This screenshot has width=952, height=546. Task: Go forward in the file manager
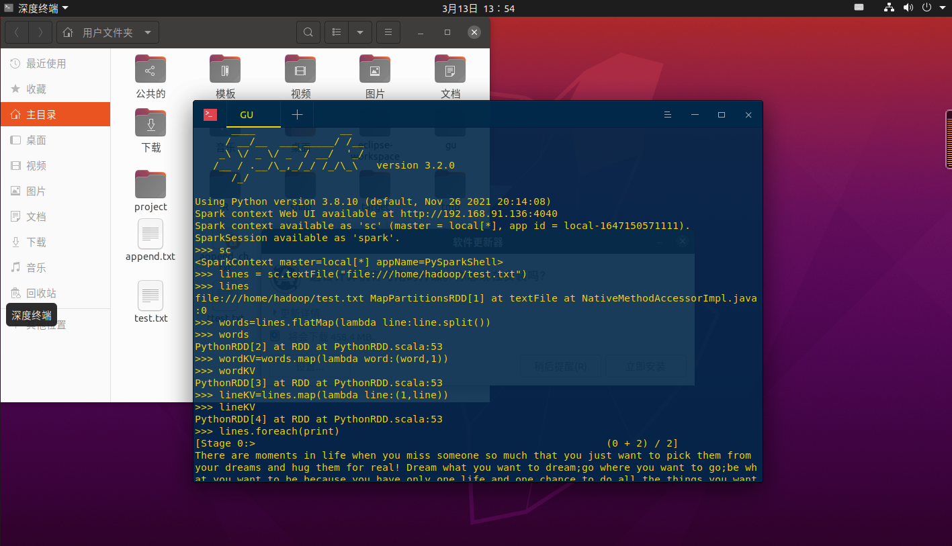[40, 32]
